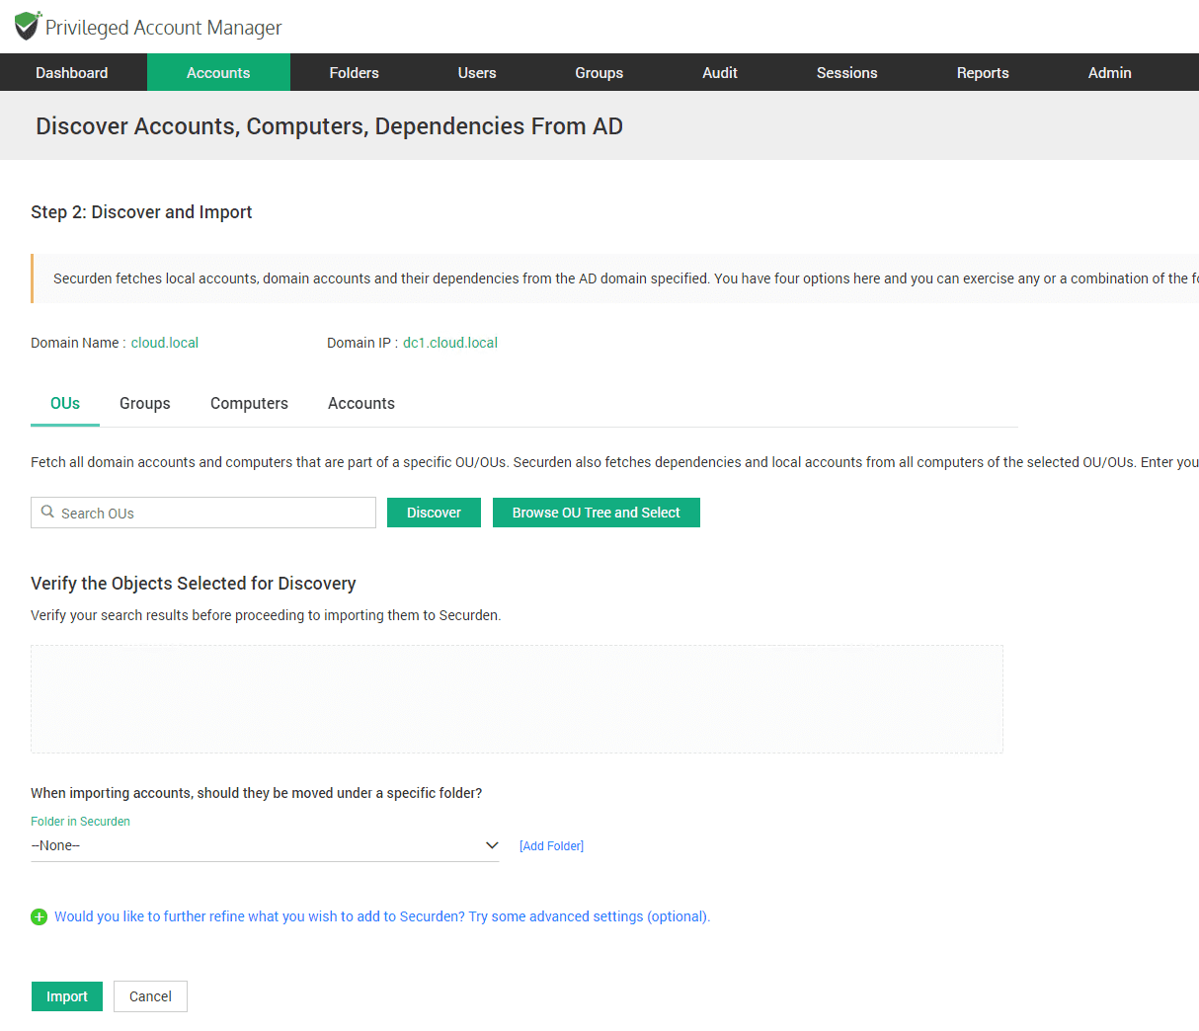Open the Reports menu

pyautogui.click(x=983, y=73)
